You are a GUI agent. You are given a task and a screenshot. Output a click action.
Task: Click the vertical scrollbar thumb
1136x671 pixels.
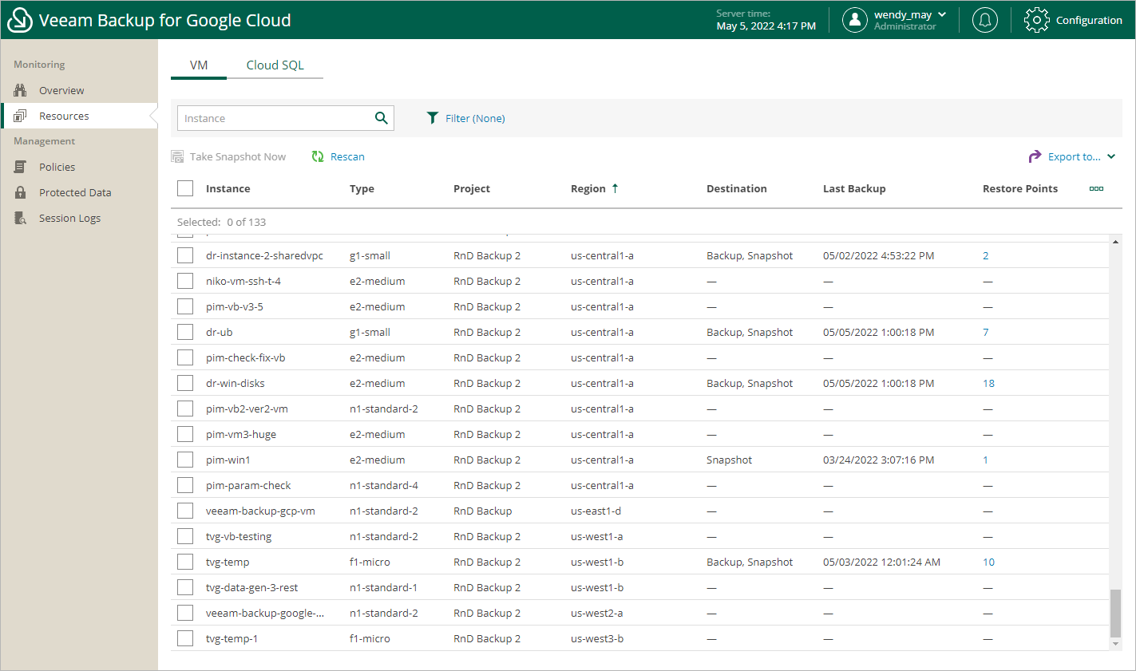[x=1115, y=613]
